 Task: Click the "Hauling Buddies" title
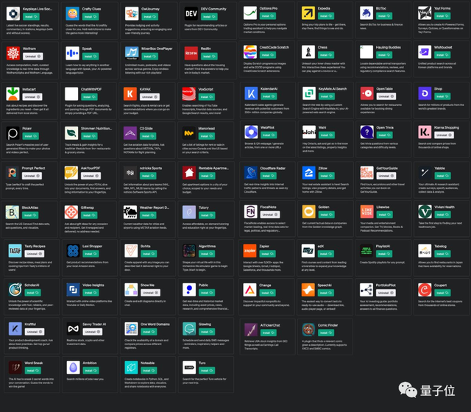coord(388,47)
